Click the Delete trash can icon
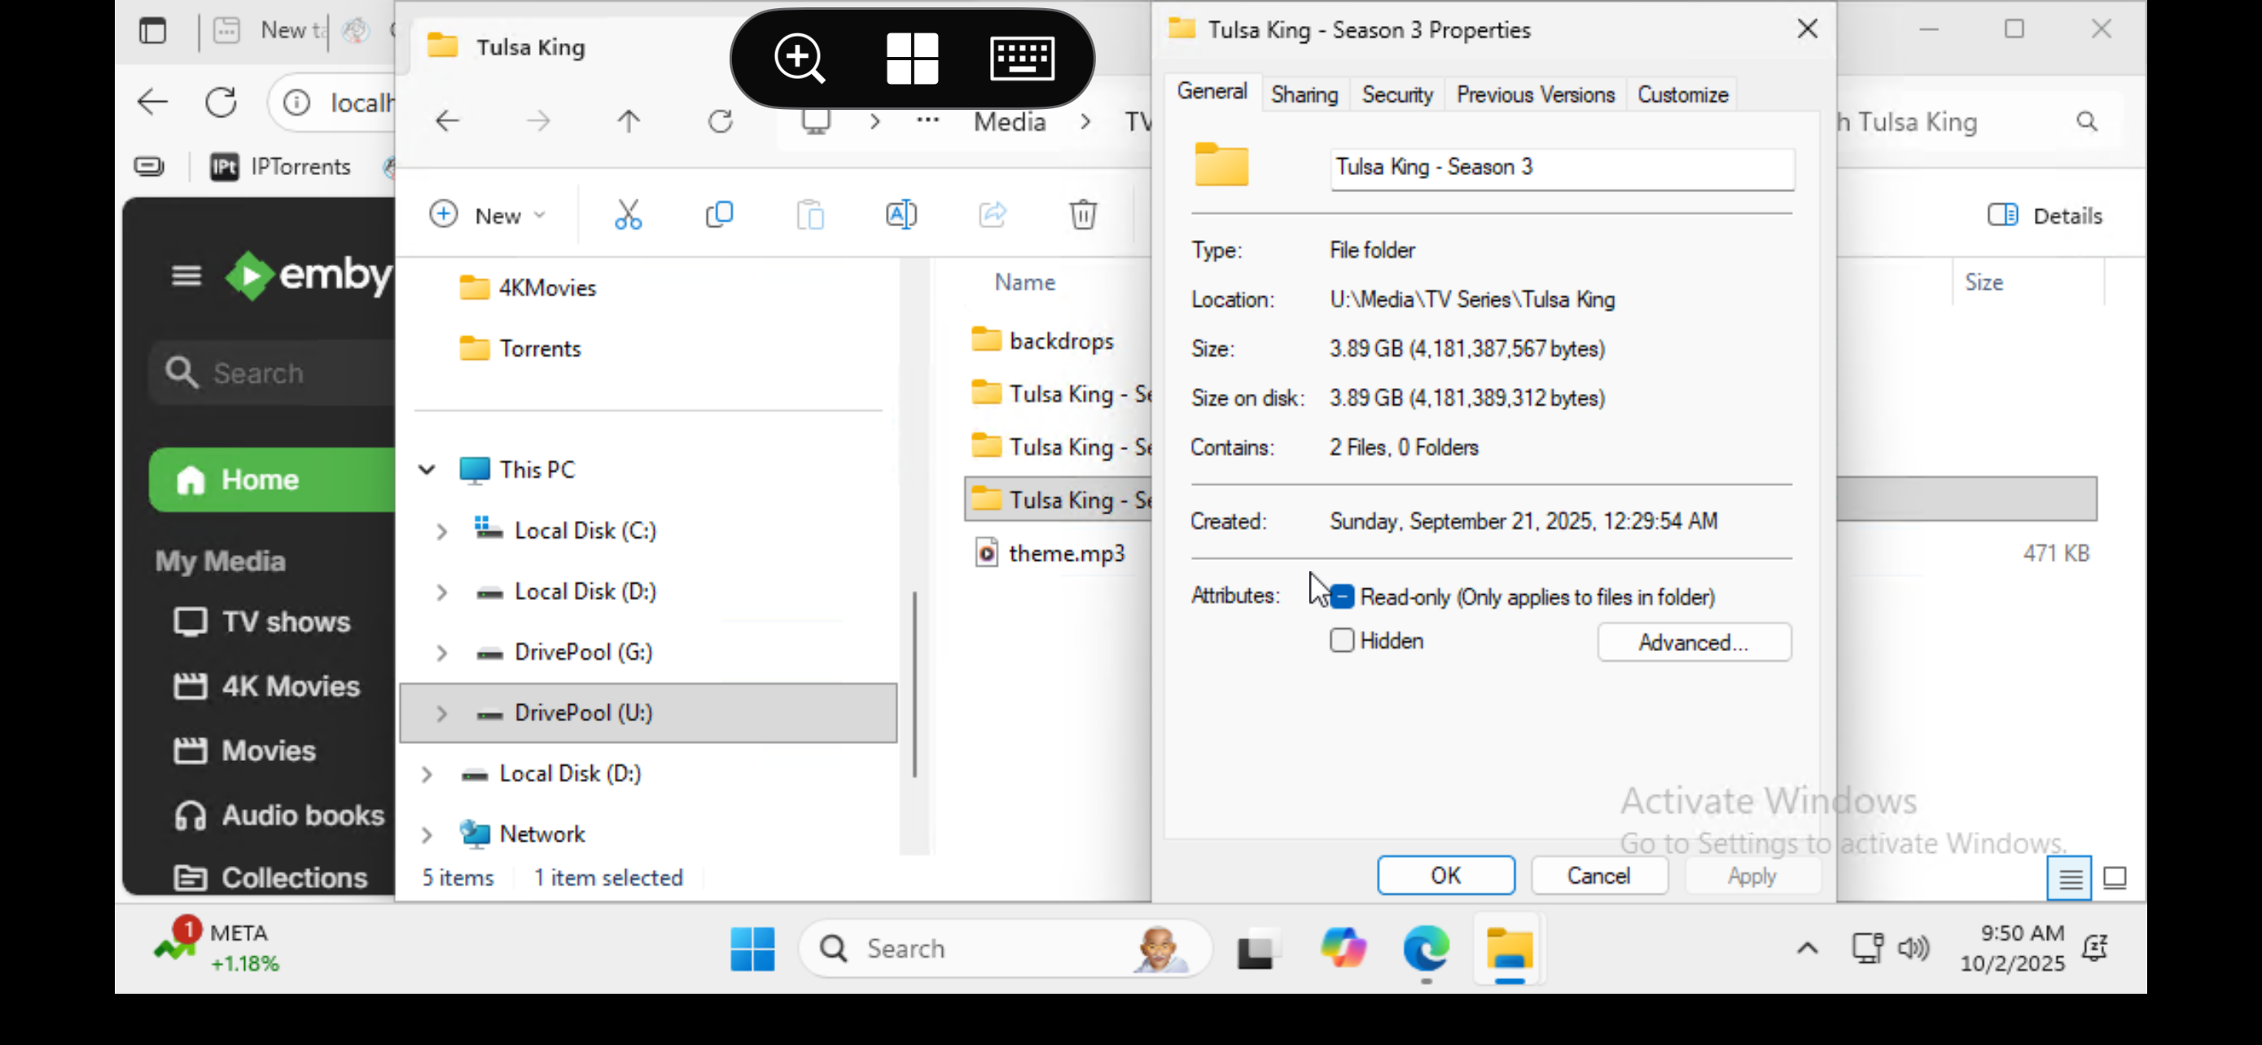This screenshot has width=2262, height=1045. tap(1083, 215)
